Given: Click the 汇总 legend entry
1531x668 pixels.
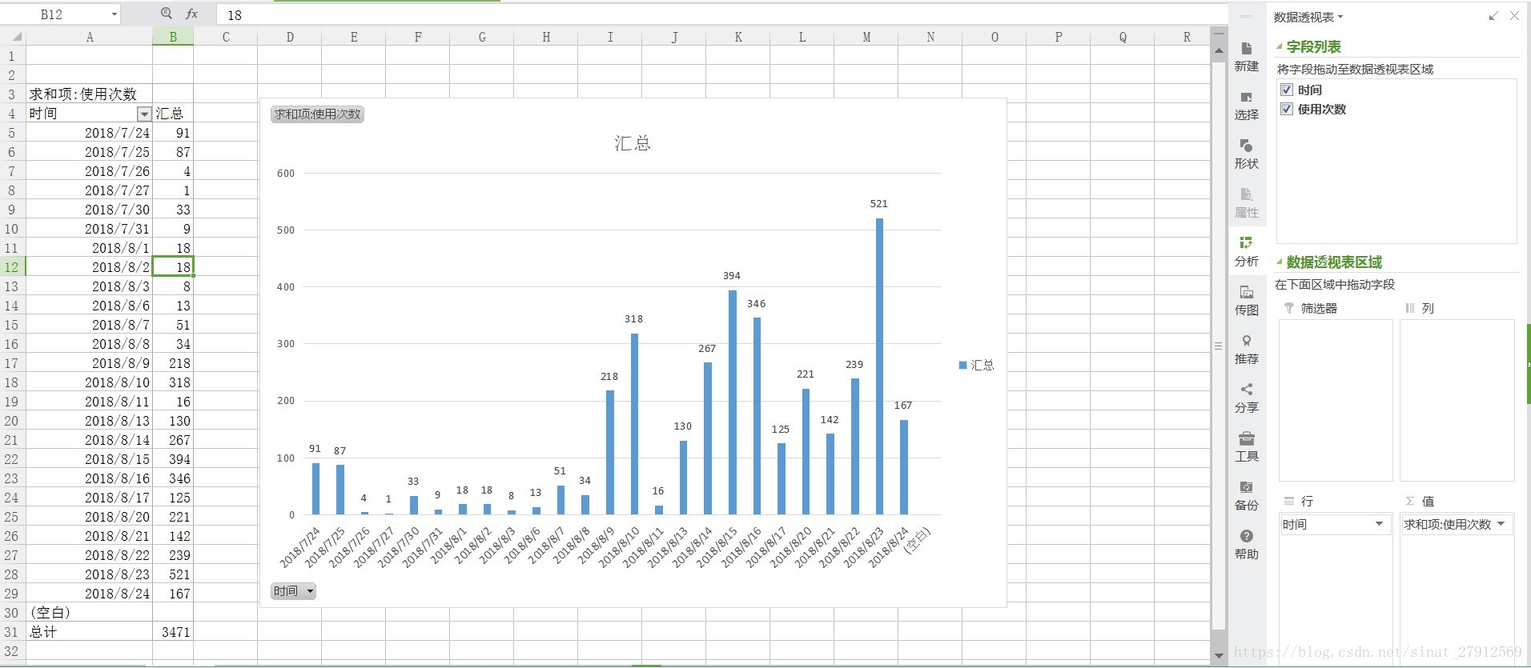Looking at the screenshot, I should (x=976, y=365).
